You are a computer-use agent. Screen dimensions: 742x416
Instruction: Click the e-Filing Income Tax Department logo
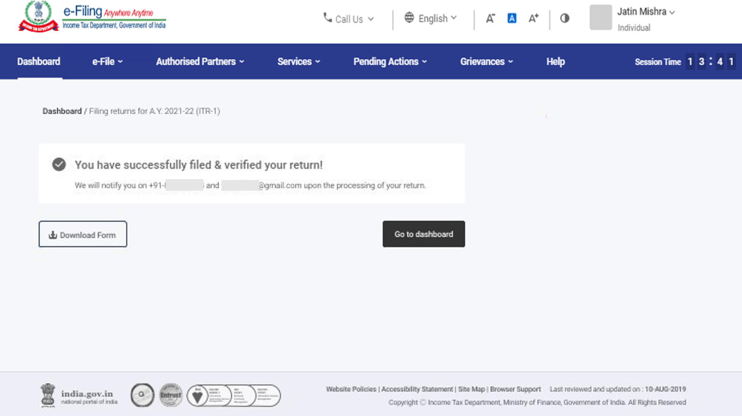coord(92,17)
